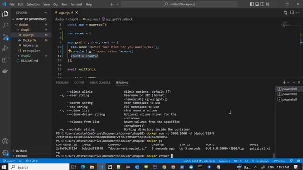Open package.json in the explorer
Viewport: 303px width, 170px height.
32,51
